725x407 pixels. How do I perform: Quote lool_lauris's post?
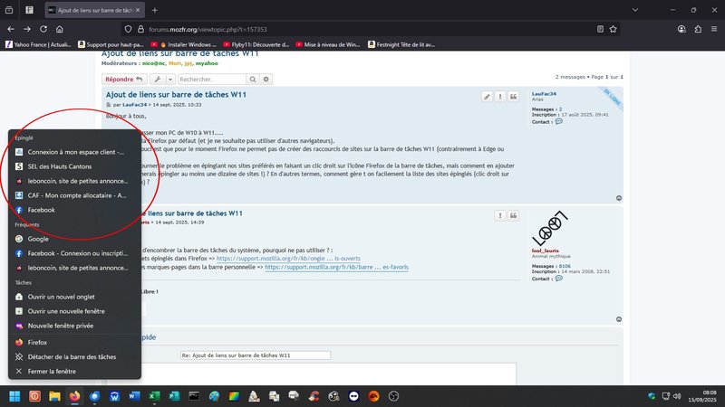pos(513,215)
